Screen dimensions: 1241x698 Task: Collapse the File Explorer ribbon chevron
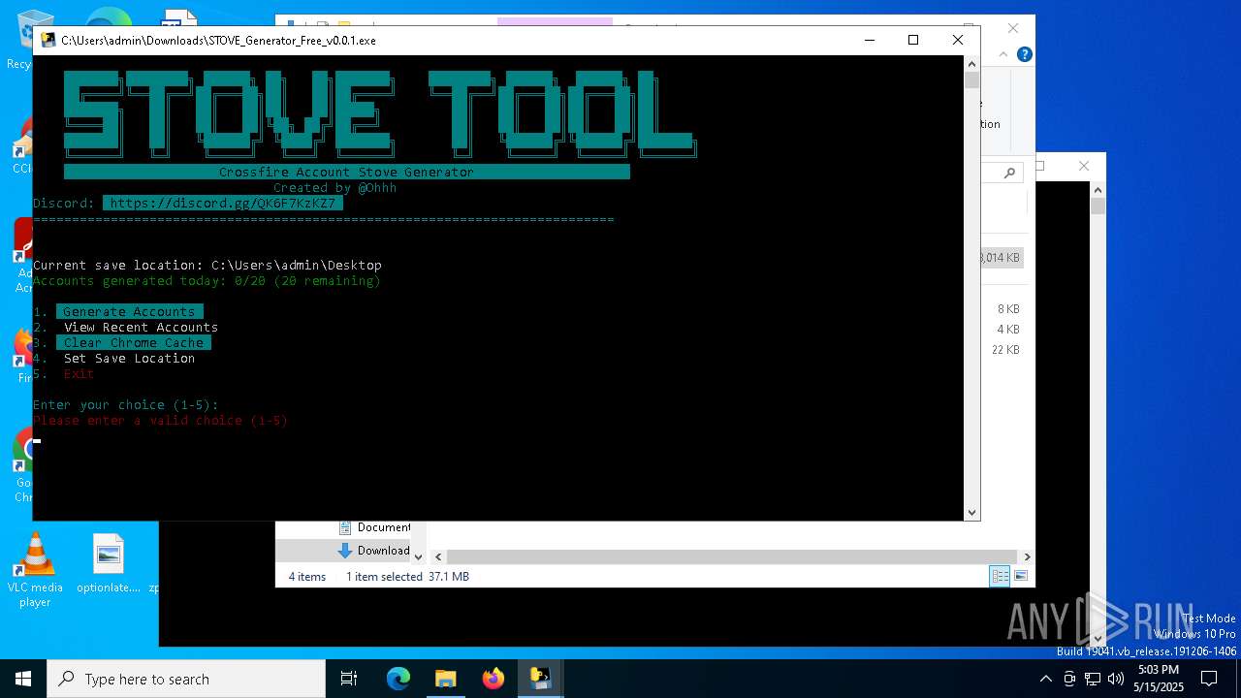coord(1003,54)
